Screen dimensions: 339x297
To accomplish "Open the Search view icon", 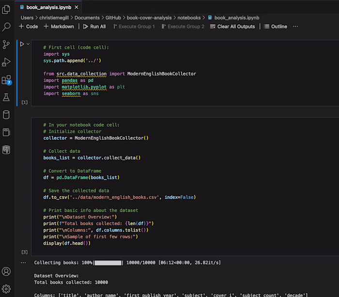I will pyautogui.click(x=6, y=27).
